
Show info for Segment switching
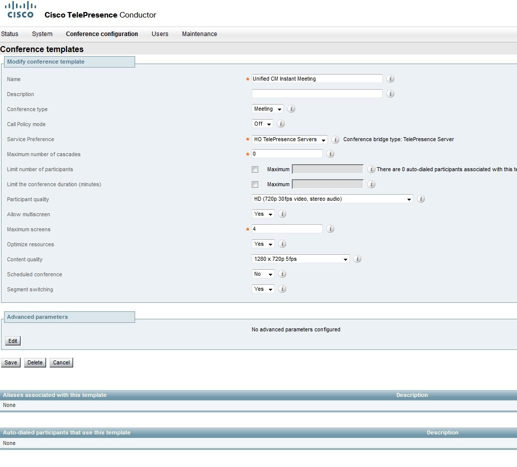282,289
